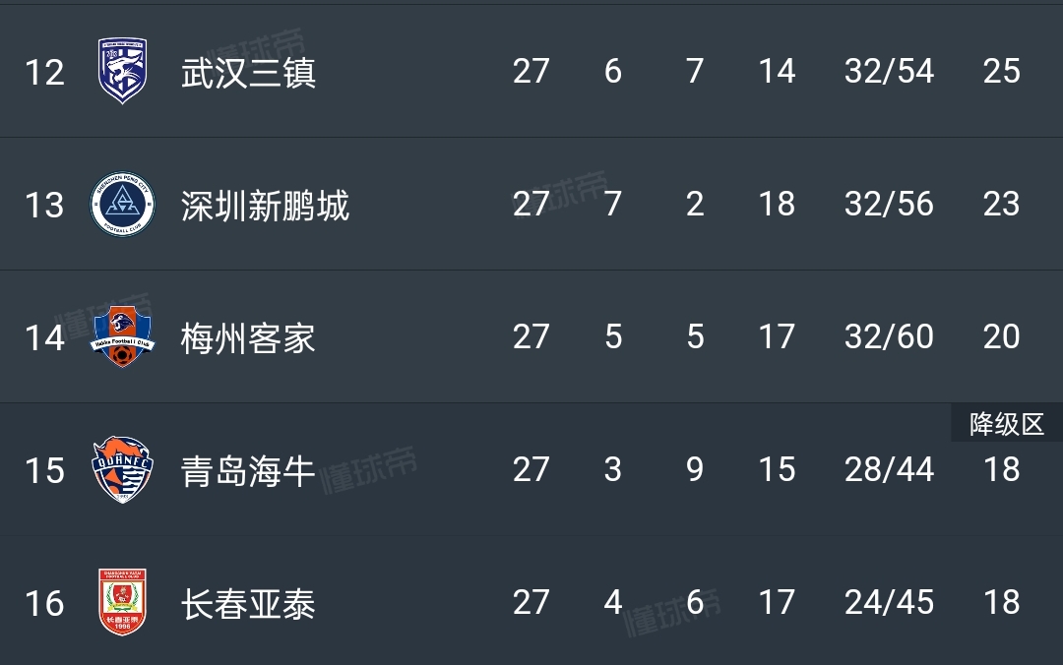
Task: Click the 32/54 goals figure for 武汉三镇
Action: tap(889, 72)
